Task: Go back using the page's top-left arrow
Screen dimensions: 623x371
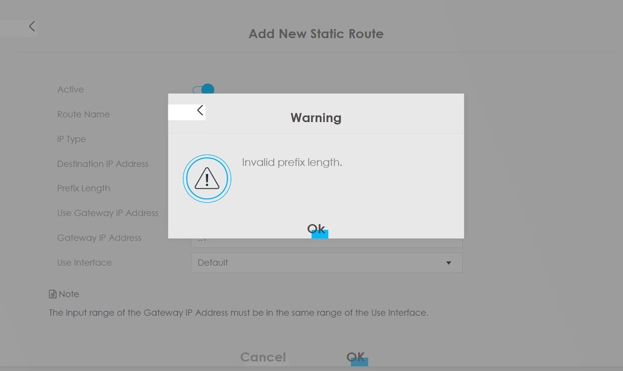Action: [x=32, y=27]
